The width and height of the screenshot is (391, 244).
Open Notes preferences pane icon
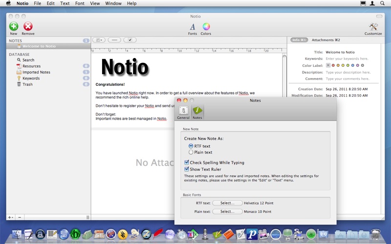click(197, 111)
